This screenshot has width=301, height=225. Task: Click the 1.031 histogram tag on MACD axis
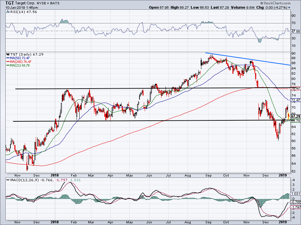[296, 194]
